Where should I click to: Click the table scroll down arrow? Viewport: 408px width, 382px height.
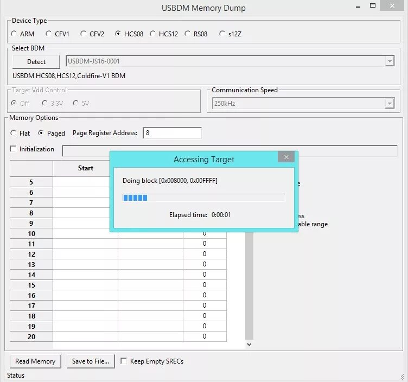pyautogui.click(x=249, y=345)
